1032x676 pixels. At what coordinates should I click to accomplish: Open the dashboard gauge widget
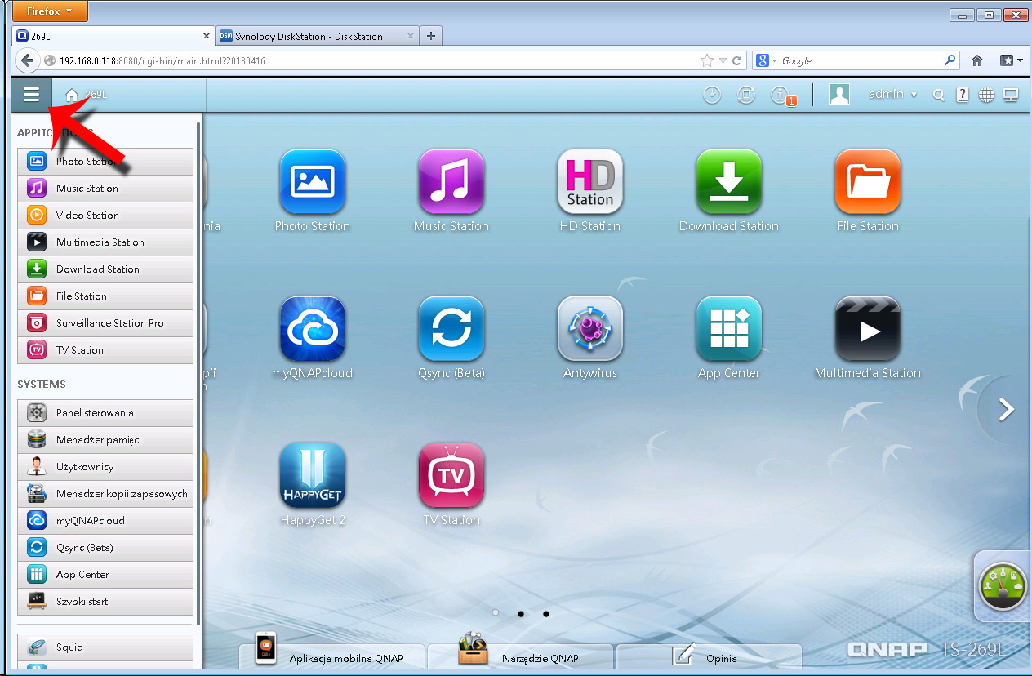(x=1002, y=586)
